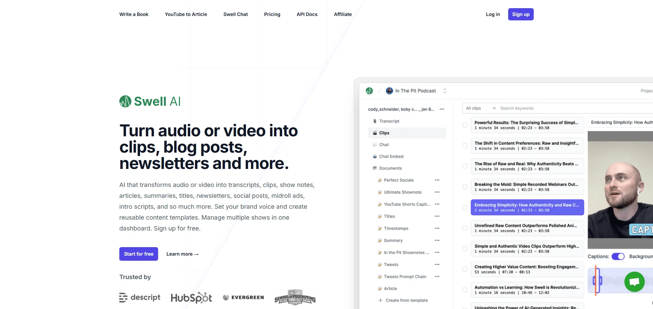653x309 pixels.
Task: Follow the Learn more link
Action: pyautogui.click(x=182, y=254)
